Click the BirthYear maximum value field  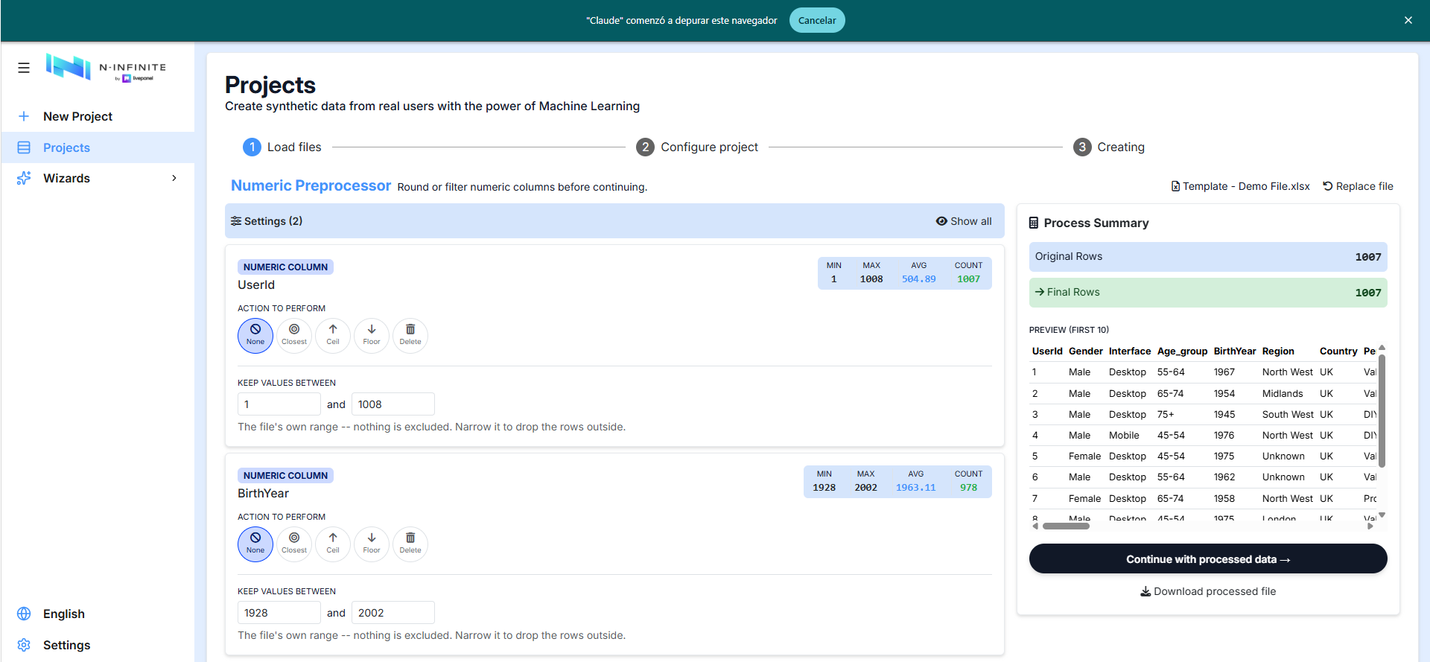point(393,613)
